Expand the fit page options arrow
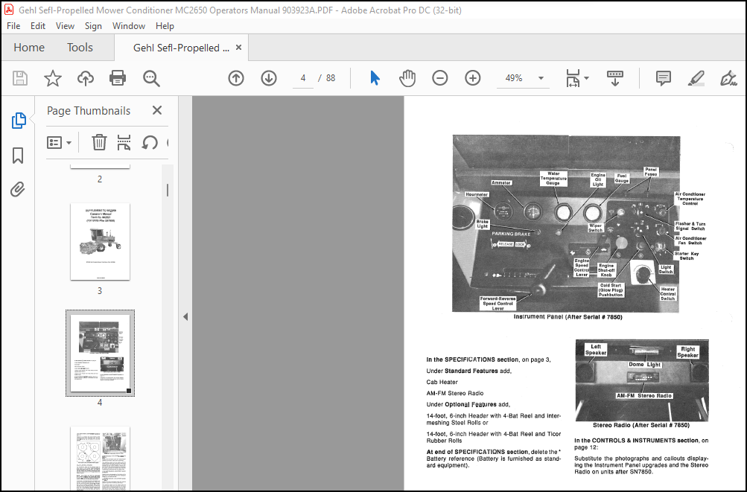Viewport: 747px width, 492px height. pyautogui.click(x=586, y=78)
